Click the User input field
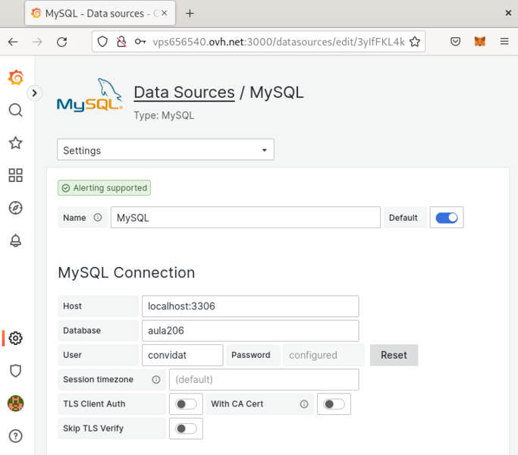 click(x=183, y=355)
